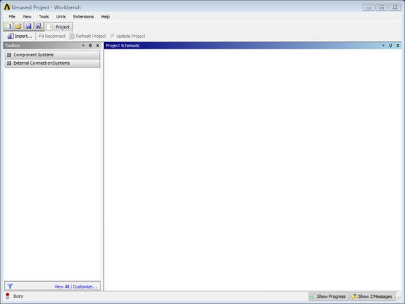Select the Project tab
This screenshot has width=405, height=304.
59,27
